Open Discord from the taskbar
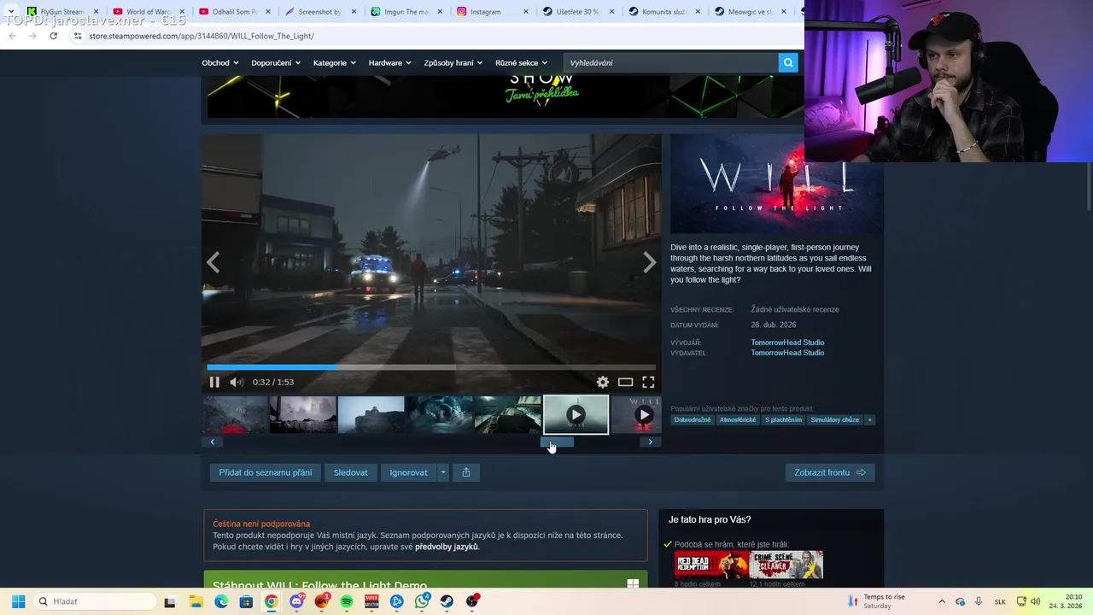 (296, 601)
